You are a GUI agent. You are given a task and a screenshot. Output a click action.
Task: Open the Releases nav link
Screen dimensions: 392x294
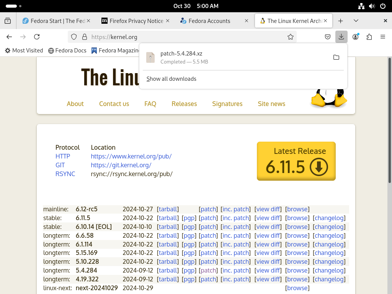pos(184,104)
